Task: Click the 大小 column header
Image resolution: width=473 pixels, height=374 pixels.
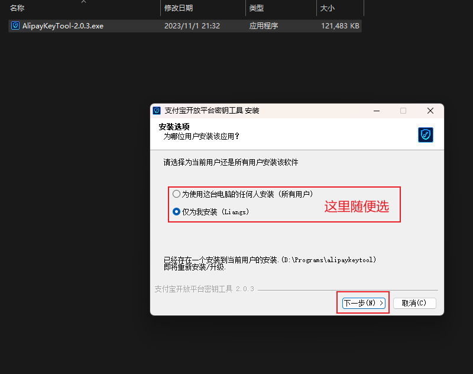Action: pos(328,8)
